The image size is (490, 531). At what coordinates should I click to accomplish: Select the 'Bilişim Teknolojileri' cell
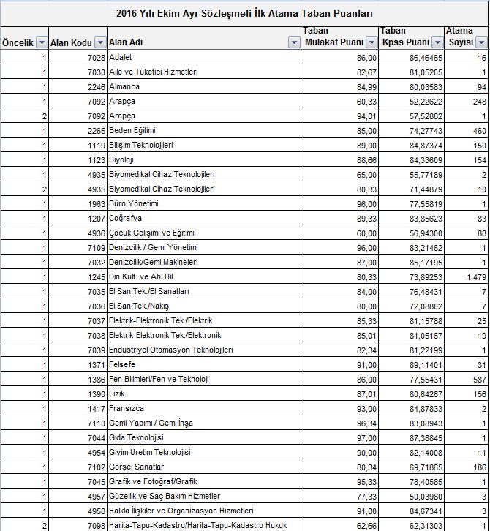click(204, 145)
